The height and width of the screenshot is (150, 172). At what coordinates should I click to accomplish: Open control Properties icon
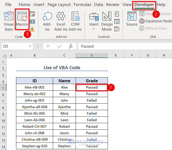117,14
